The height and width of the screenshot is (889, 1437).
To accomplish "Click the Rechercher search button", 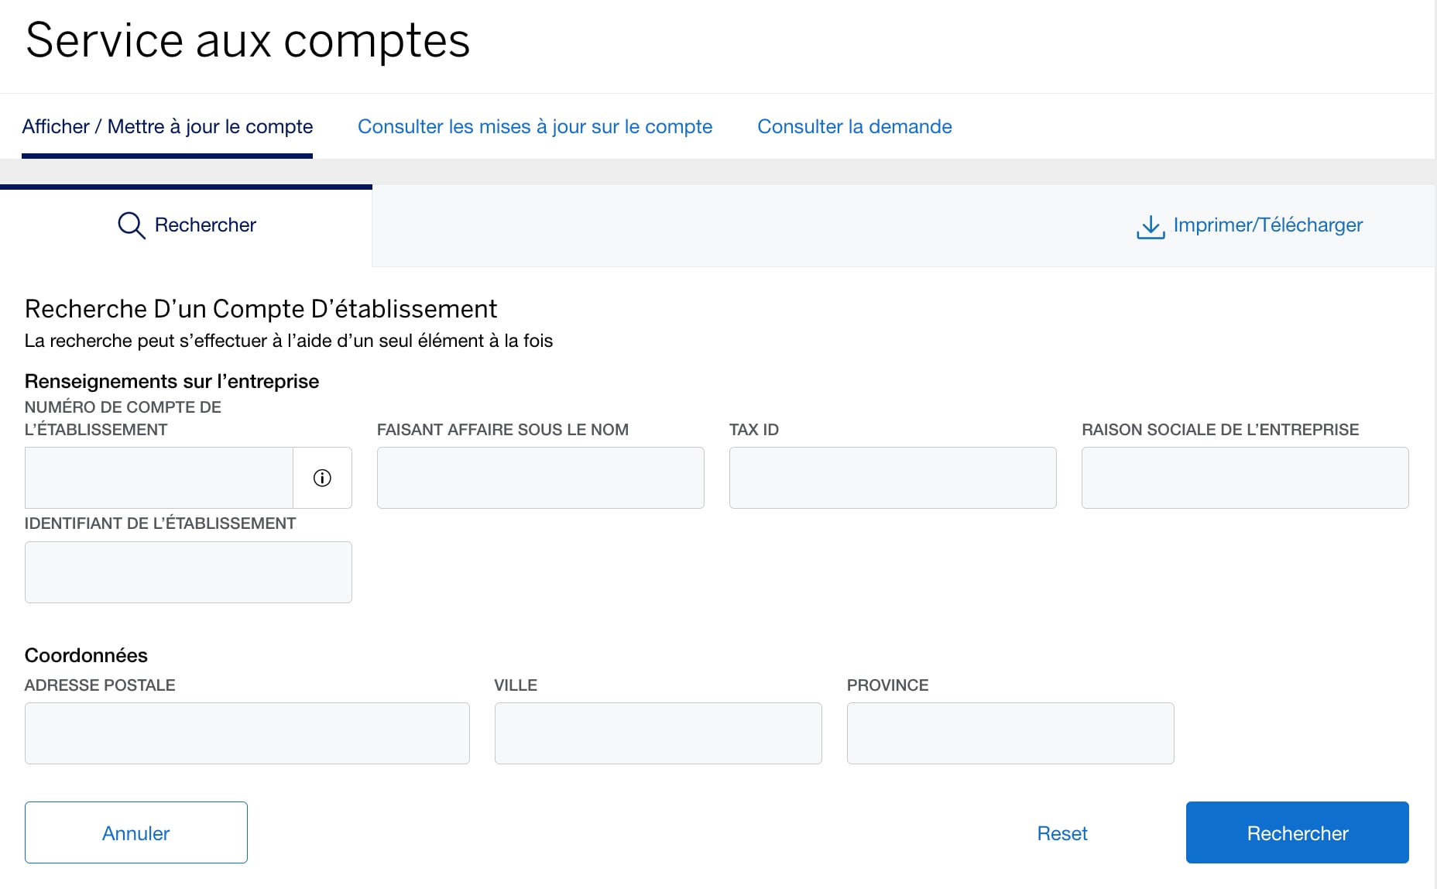I will 1297,832.
